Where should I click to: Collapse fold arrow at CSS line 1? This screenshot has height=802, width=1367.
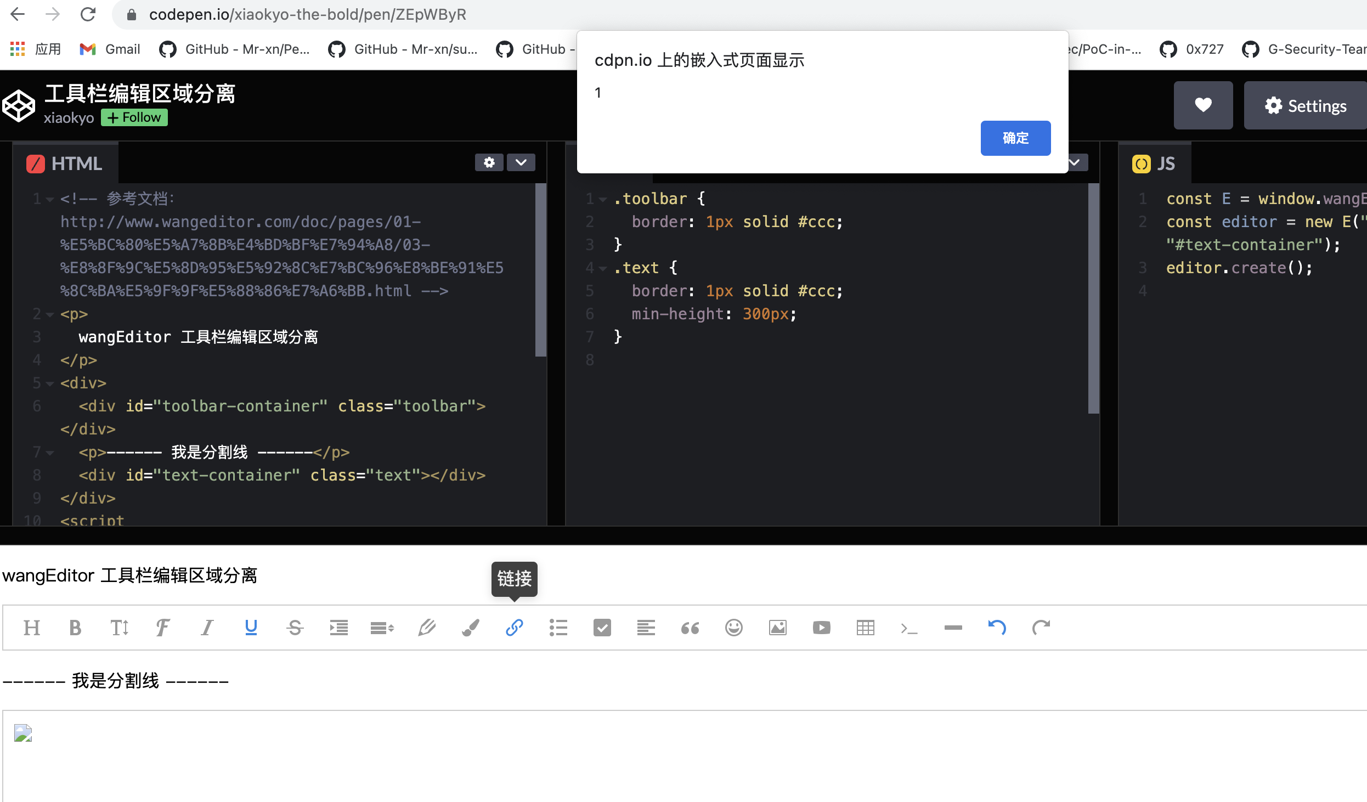(603, 199)
